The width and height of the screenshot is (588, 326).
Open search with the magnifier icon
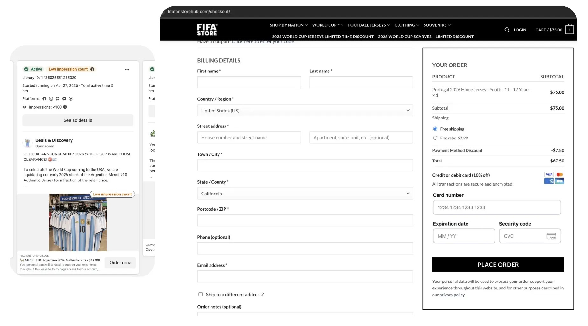click(507, 30)
